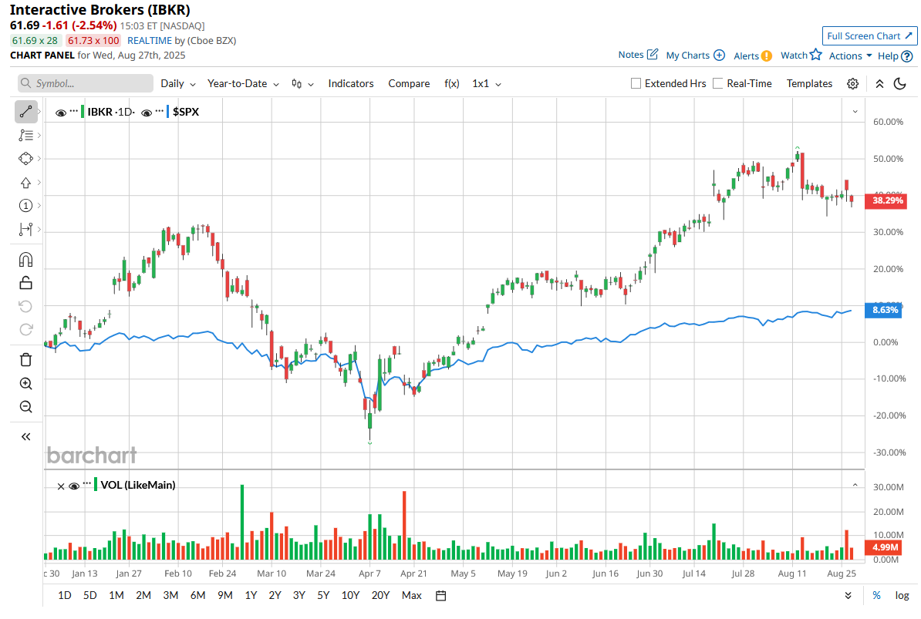Image resolution: width=921 pixels, height=619 pixels.
Task: Open the Daily interval dropdown
Action: 178,84
